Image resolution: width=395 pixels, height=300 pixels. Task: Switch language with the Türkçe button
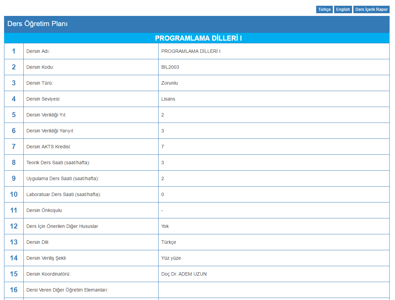324,9
